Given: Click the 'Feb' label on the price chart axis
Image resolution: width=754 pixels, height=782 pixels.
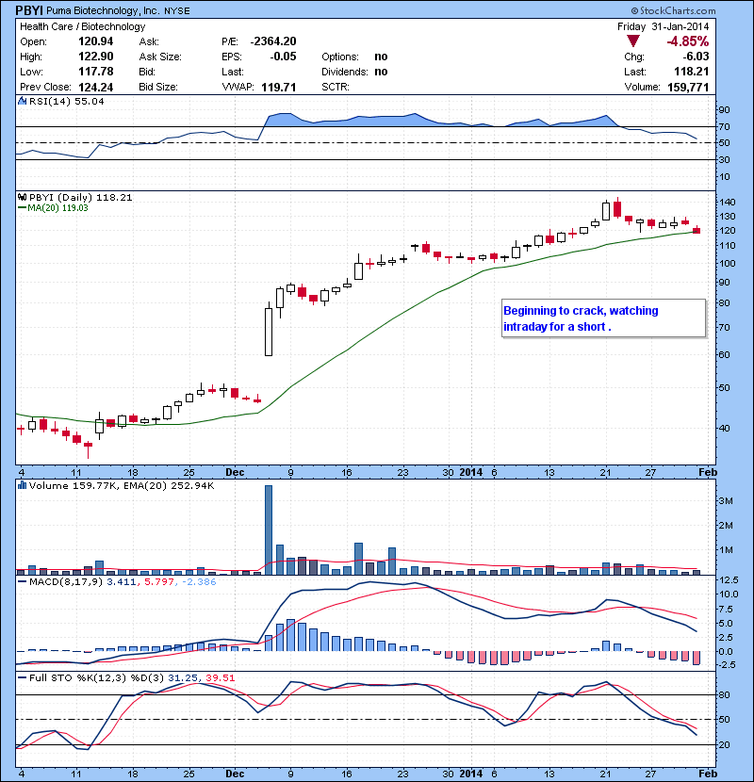Looking at the screenshot, I should tap(708, 472).
